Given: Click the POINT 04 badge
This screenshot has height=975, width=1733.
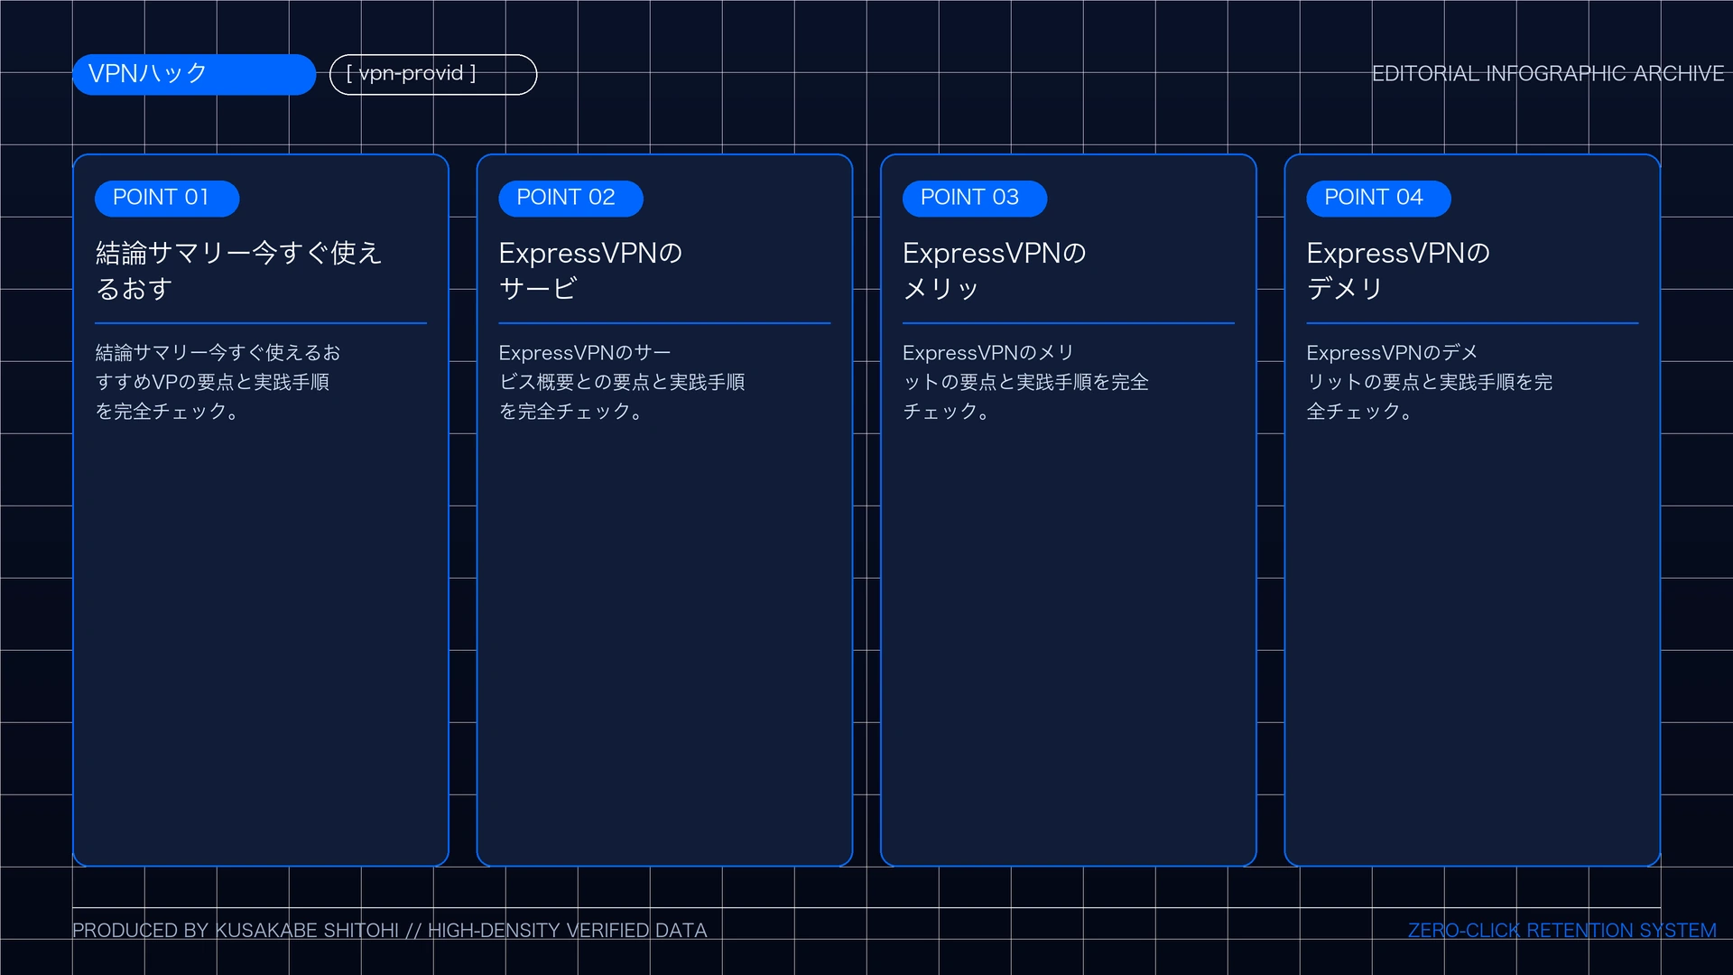Looking at the screenshot, I should click(1378, 199).
